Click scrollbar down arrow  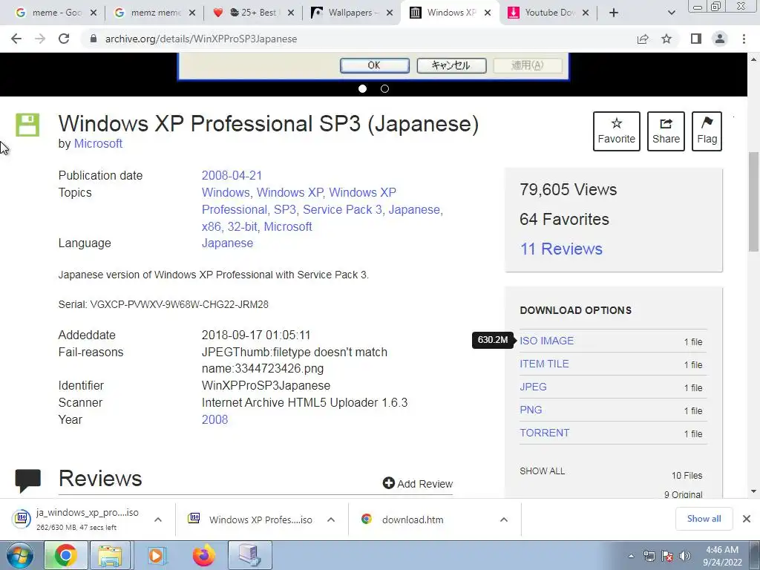tap(754, 491)
